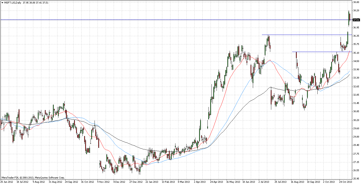The image size is (362, 184).
Task: Click the 36.95 price axis label
Action: 356,27
